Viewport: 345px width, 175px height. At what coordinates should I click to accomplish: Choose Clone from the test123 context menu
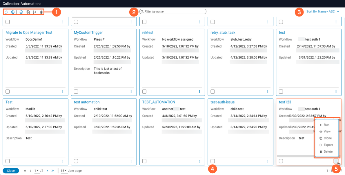[x=327, y=138]
